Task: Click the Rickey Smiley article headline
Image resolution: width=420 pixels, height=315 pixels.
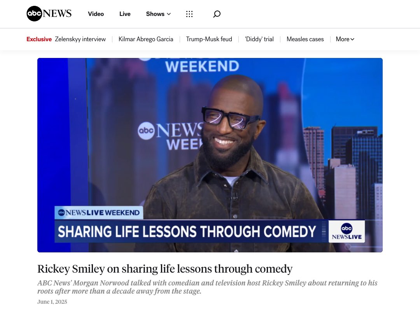Action: [165, 269]
